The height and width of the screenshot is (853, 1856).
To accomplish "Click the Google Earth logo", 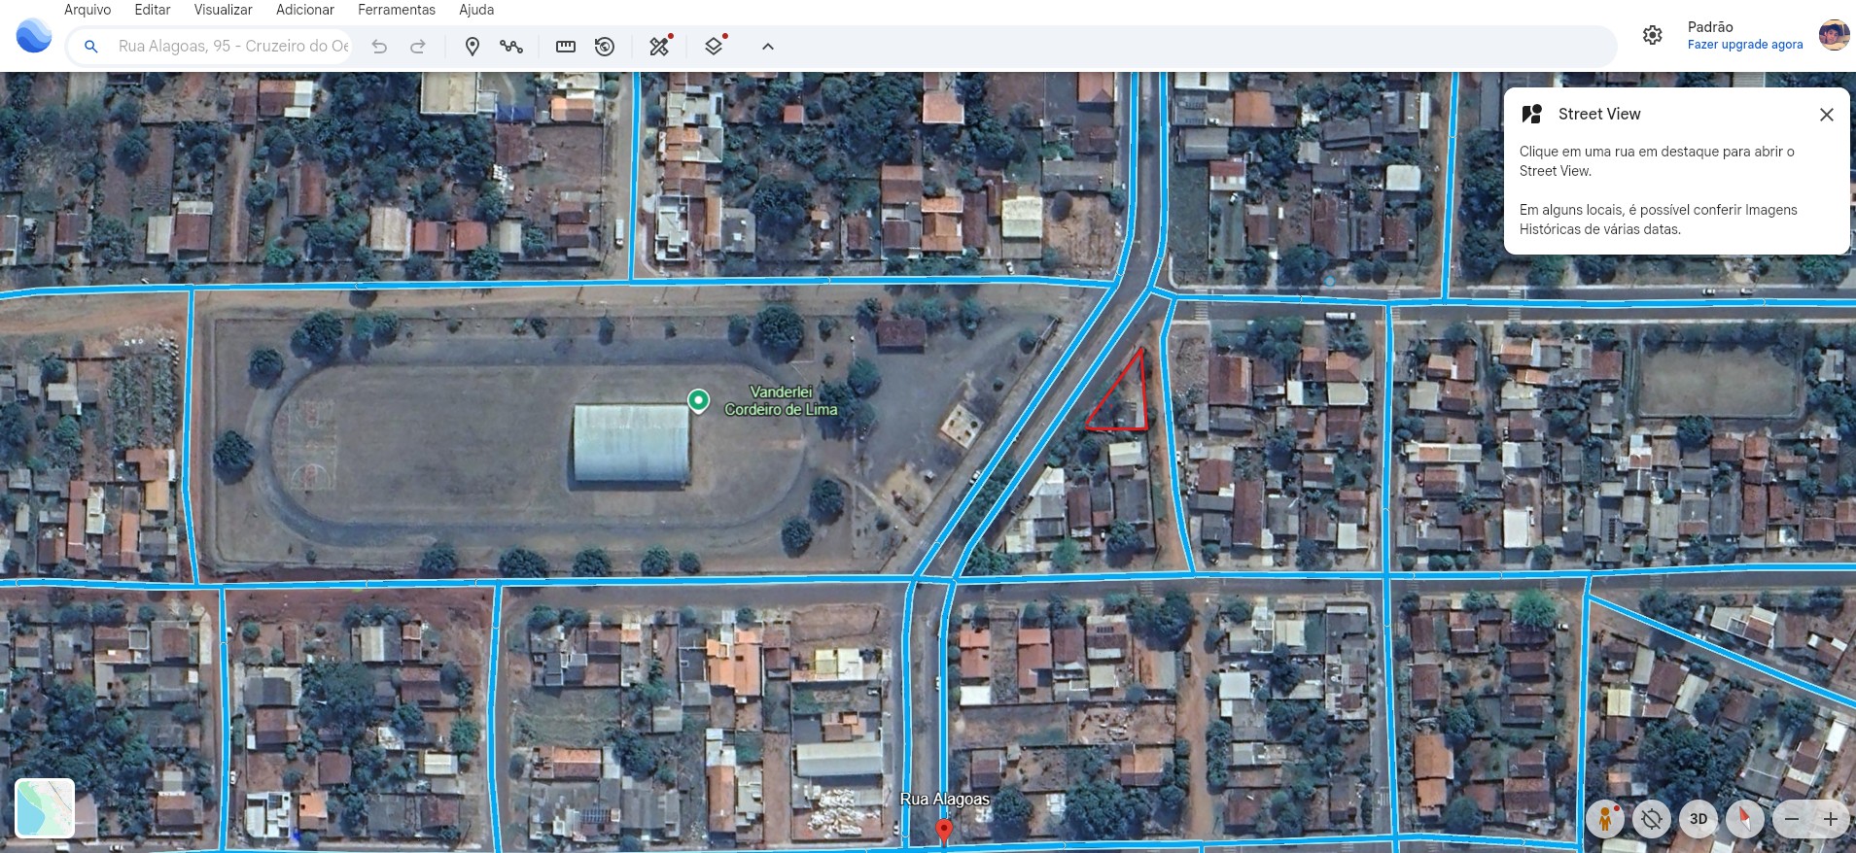I will 34,36.
